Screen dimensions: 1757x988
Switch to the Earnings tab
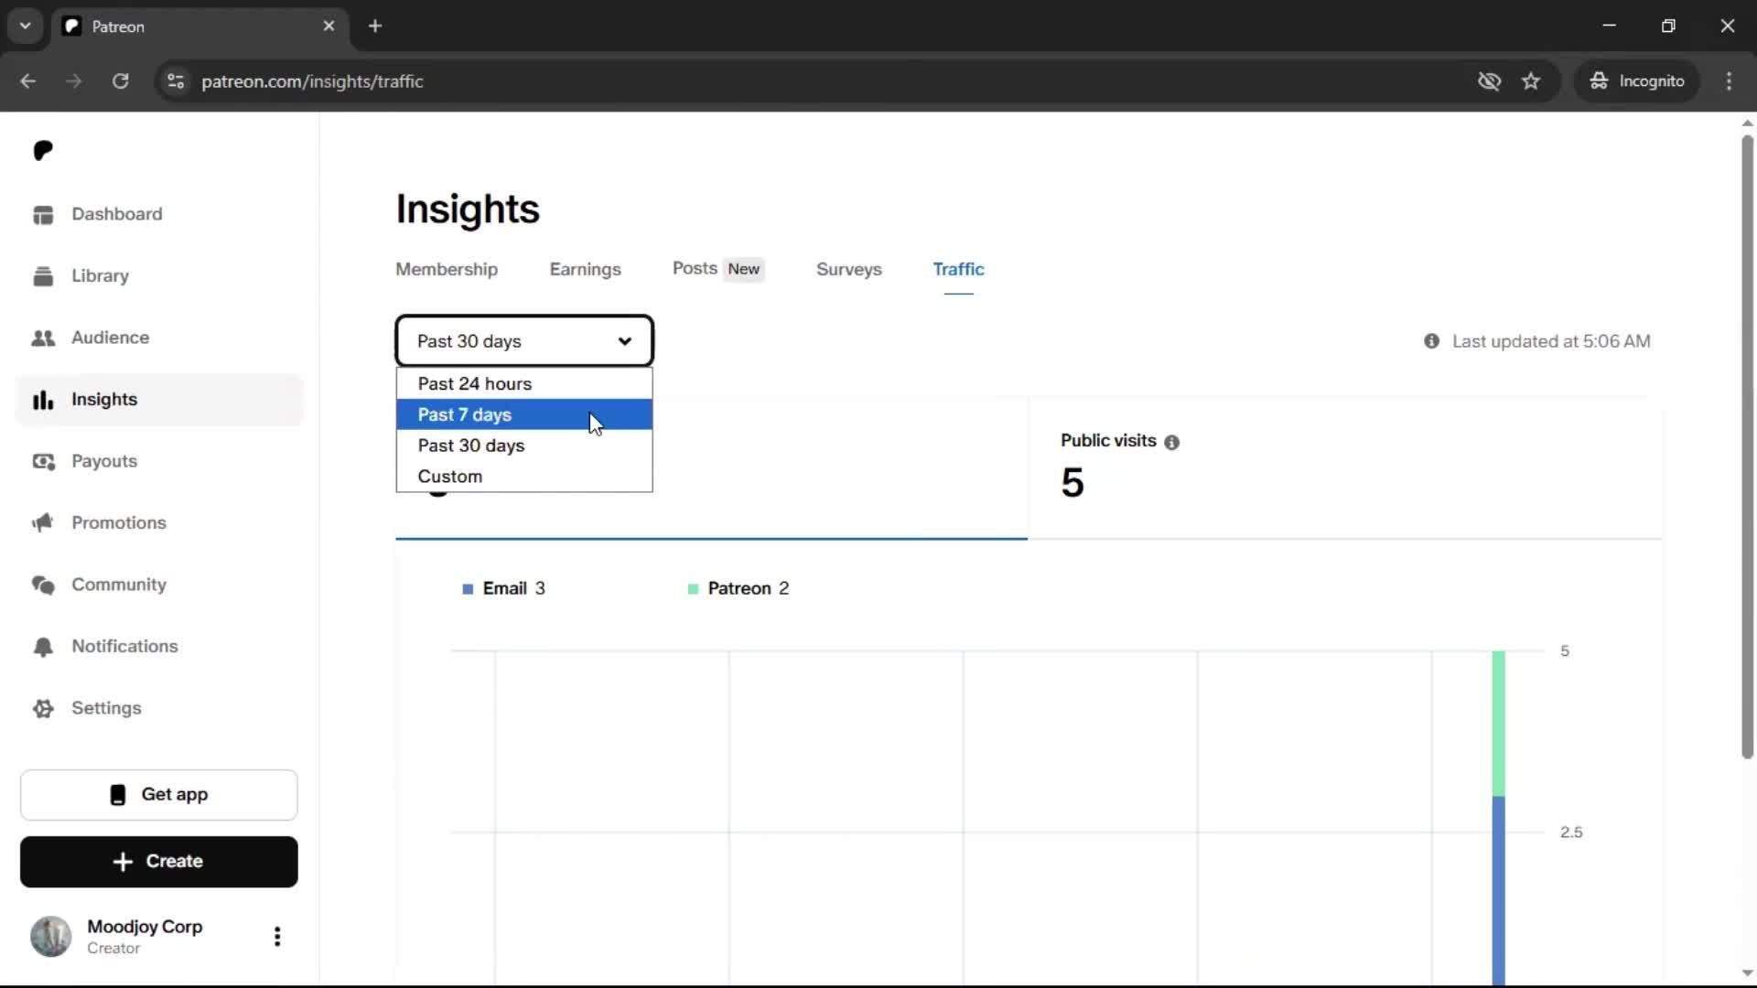click(x=585, y=270)
